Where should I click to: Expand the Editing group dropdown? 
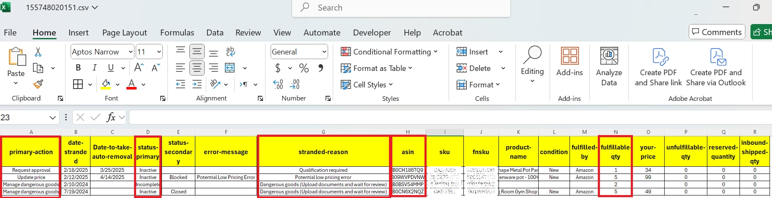point(532,81)
